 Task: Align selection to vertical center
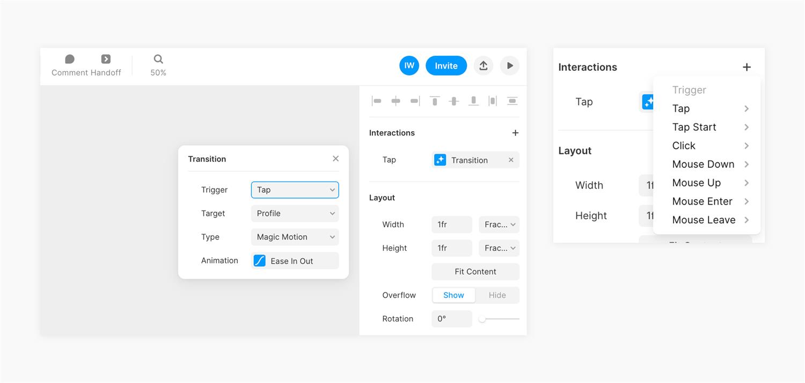[454, 101]
